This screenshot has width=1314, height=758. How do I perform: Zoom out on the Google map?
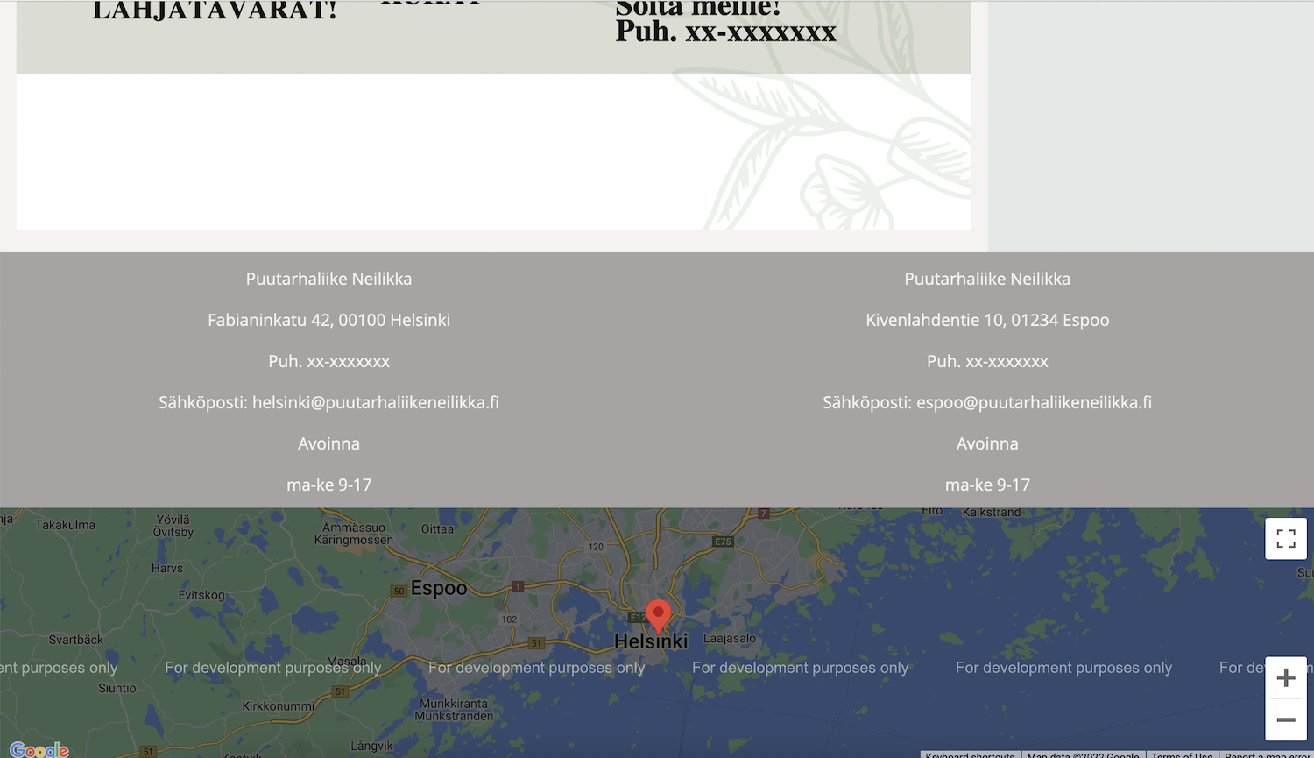[1285, 718]
